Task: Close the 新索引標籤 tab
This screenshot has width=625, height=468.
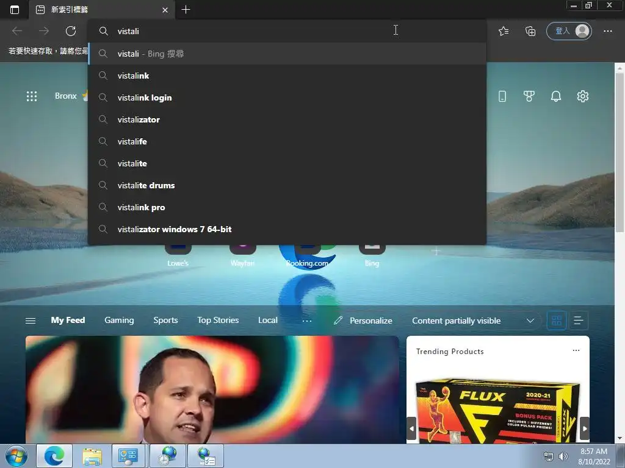Action: point(165,10)
